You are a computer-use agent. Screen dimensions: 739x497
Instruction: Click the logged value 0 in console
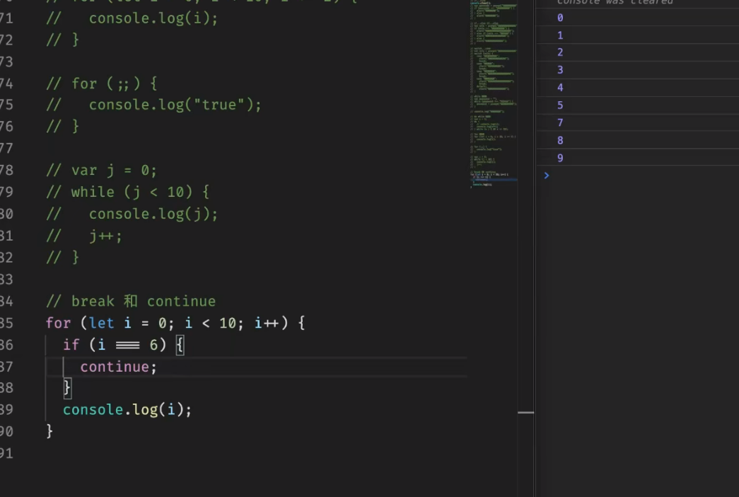(559, 17)
